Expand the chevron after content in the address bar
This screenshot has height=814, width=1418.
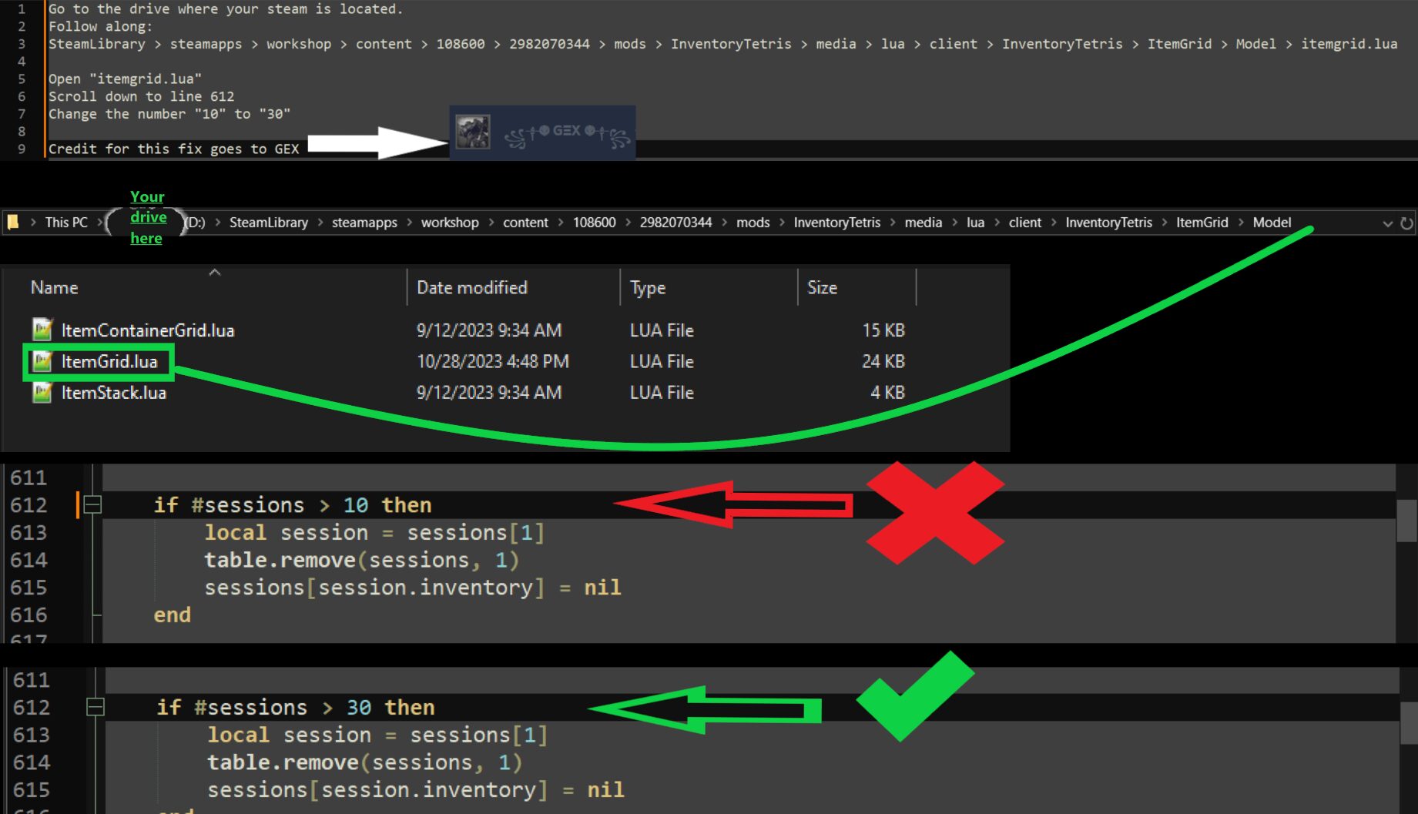pyautogui.click(x=561, y=223)
